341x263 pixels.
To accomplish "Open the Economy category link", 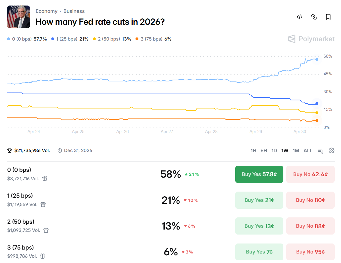I will point(47,11).
